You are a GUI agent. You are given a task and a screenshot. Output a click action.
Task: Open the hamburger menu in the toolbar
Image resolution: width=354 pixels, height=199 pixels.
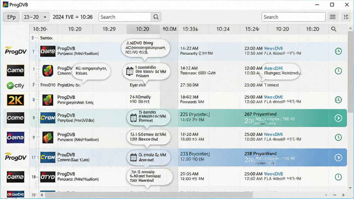point(333,17)
